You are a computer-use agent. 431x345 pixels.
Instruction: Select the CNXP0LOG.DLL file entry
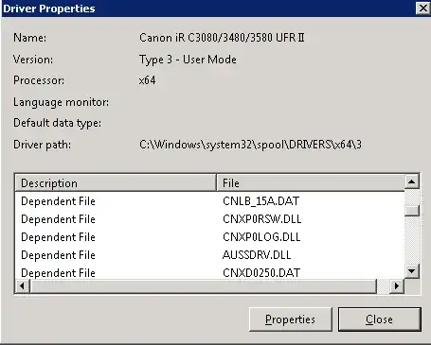[261, 237]
